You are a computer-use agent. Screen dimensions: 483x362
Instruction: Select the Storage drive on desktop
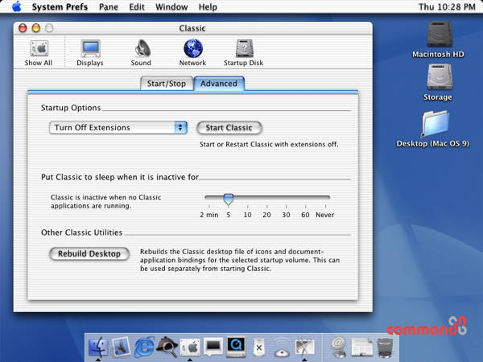(439, 83)
